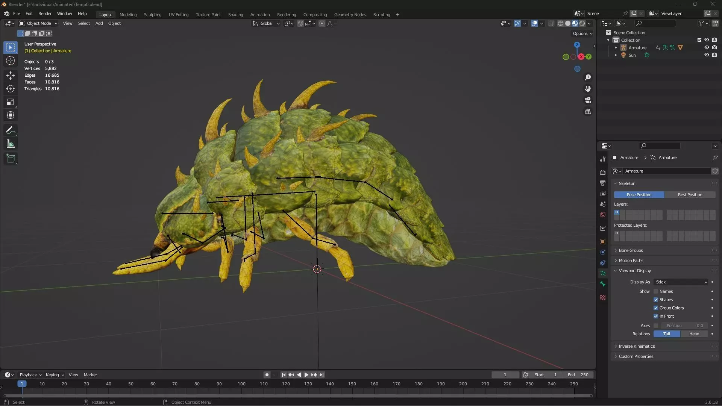
Task: Select the Transform tool
Action: coord(11,115)
